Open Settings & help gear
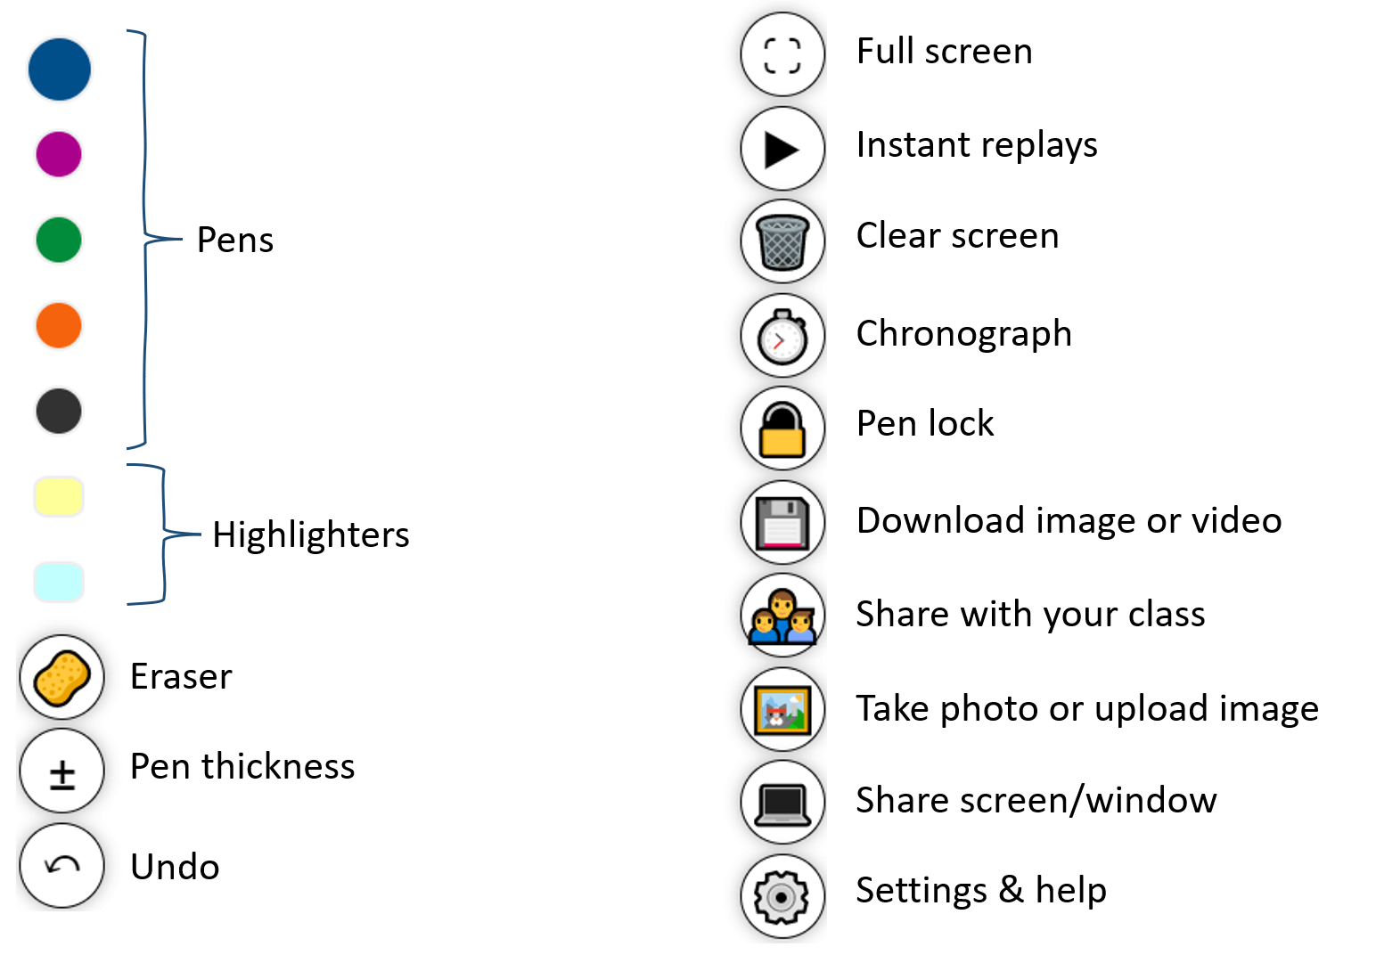 [782, 896]
